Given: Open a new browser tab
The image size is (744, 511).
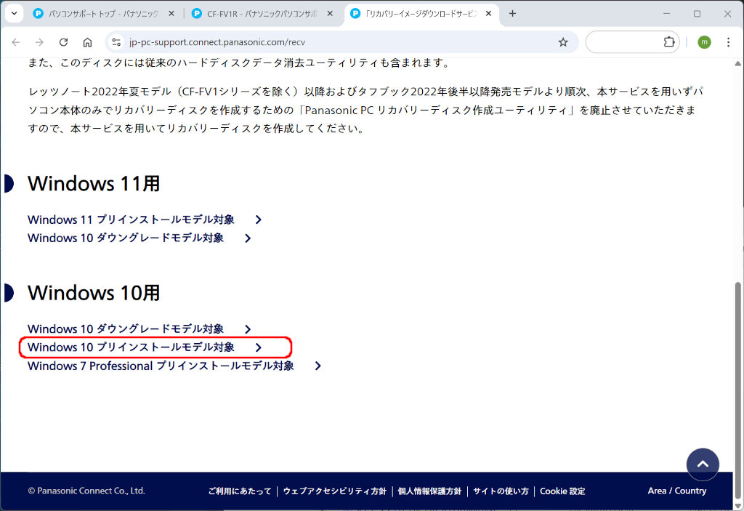Looking at the screenshot, I should click(x=512, y=13).
